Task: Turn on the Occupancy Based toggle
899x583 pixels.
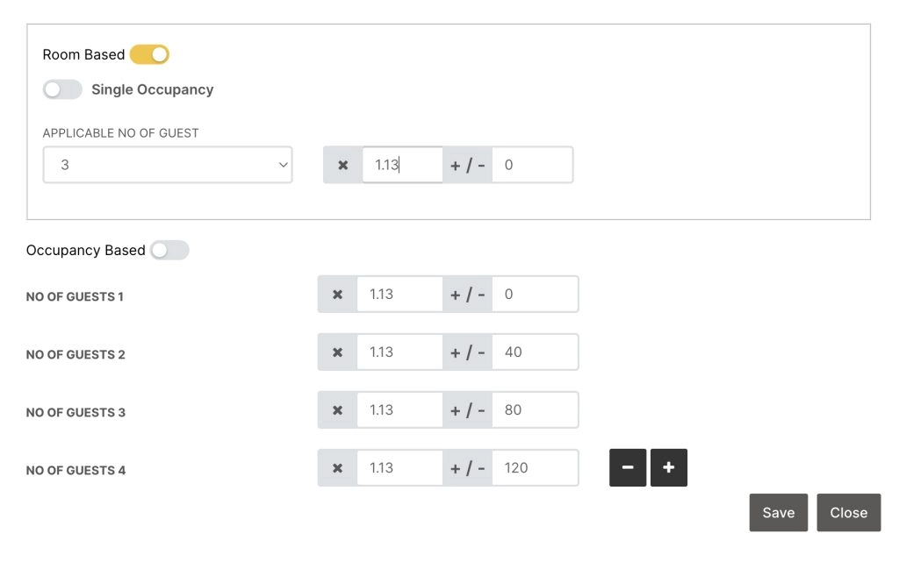Action: click(x=169, y=251)
